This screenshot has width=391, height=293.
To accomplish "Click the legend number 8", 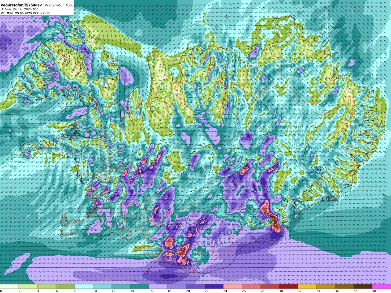I will 75,291.
